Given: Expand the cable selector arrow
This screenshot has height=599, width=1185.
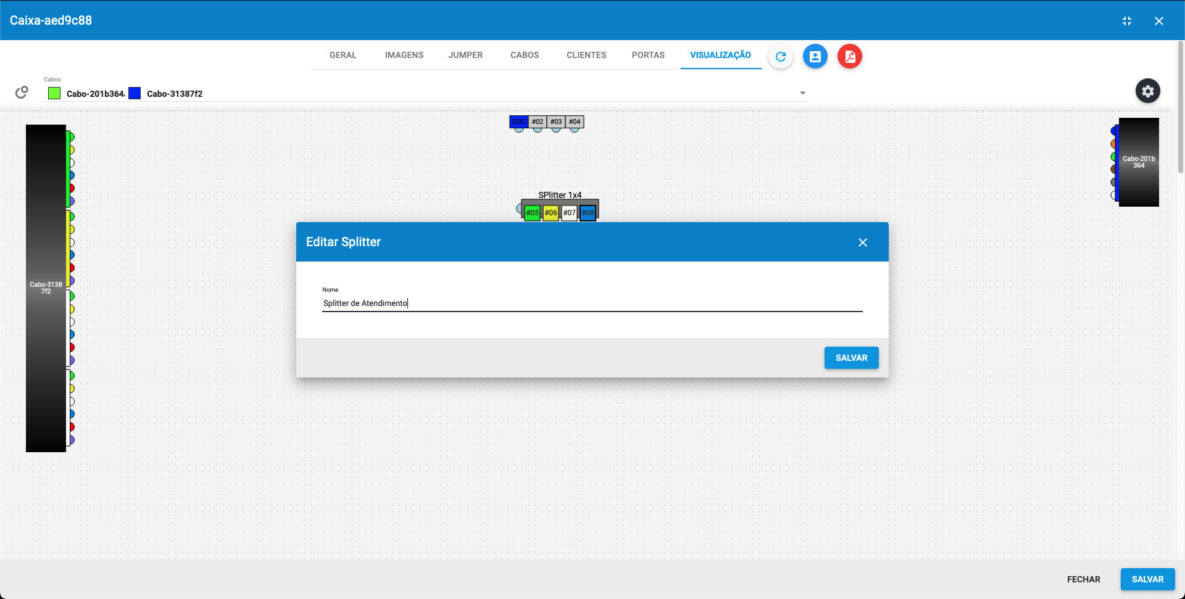Looking at the screenshot, I should (802, 93).
